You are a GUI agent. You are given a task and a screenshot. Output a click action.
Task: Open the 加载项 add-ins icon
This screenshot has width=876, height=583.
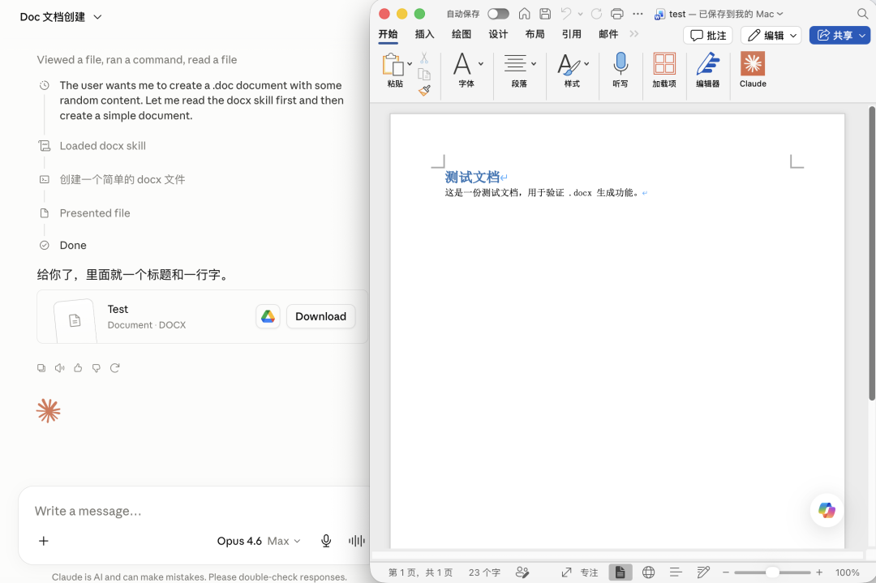tap(664, 69)
